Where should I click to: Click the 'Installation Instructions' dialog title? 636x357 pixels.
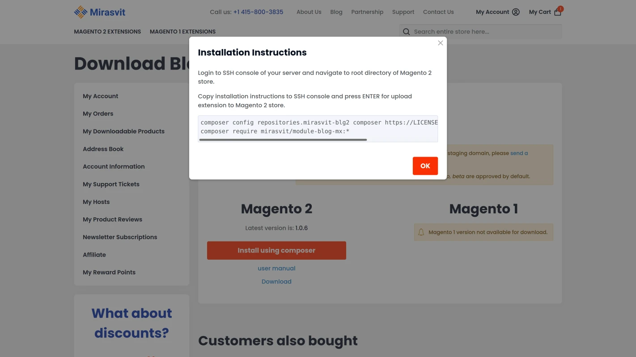252,53
